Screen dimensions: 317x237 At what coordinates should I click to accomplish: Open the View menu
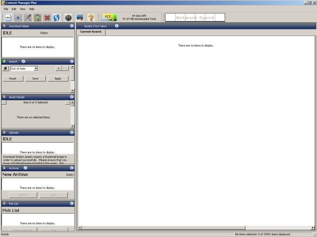[23, 9]
